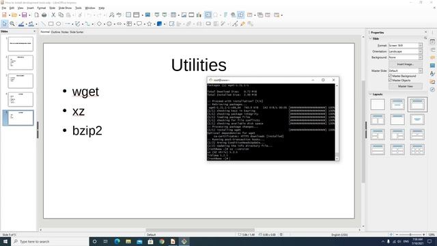Viewport: 437px width, 246px height.
Task: Click the Cut scissors icon
Action: [x=53, y=15]
